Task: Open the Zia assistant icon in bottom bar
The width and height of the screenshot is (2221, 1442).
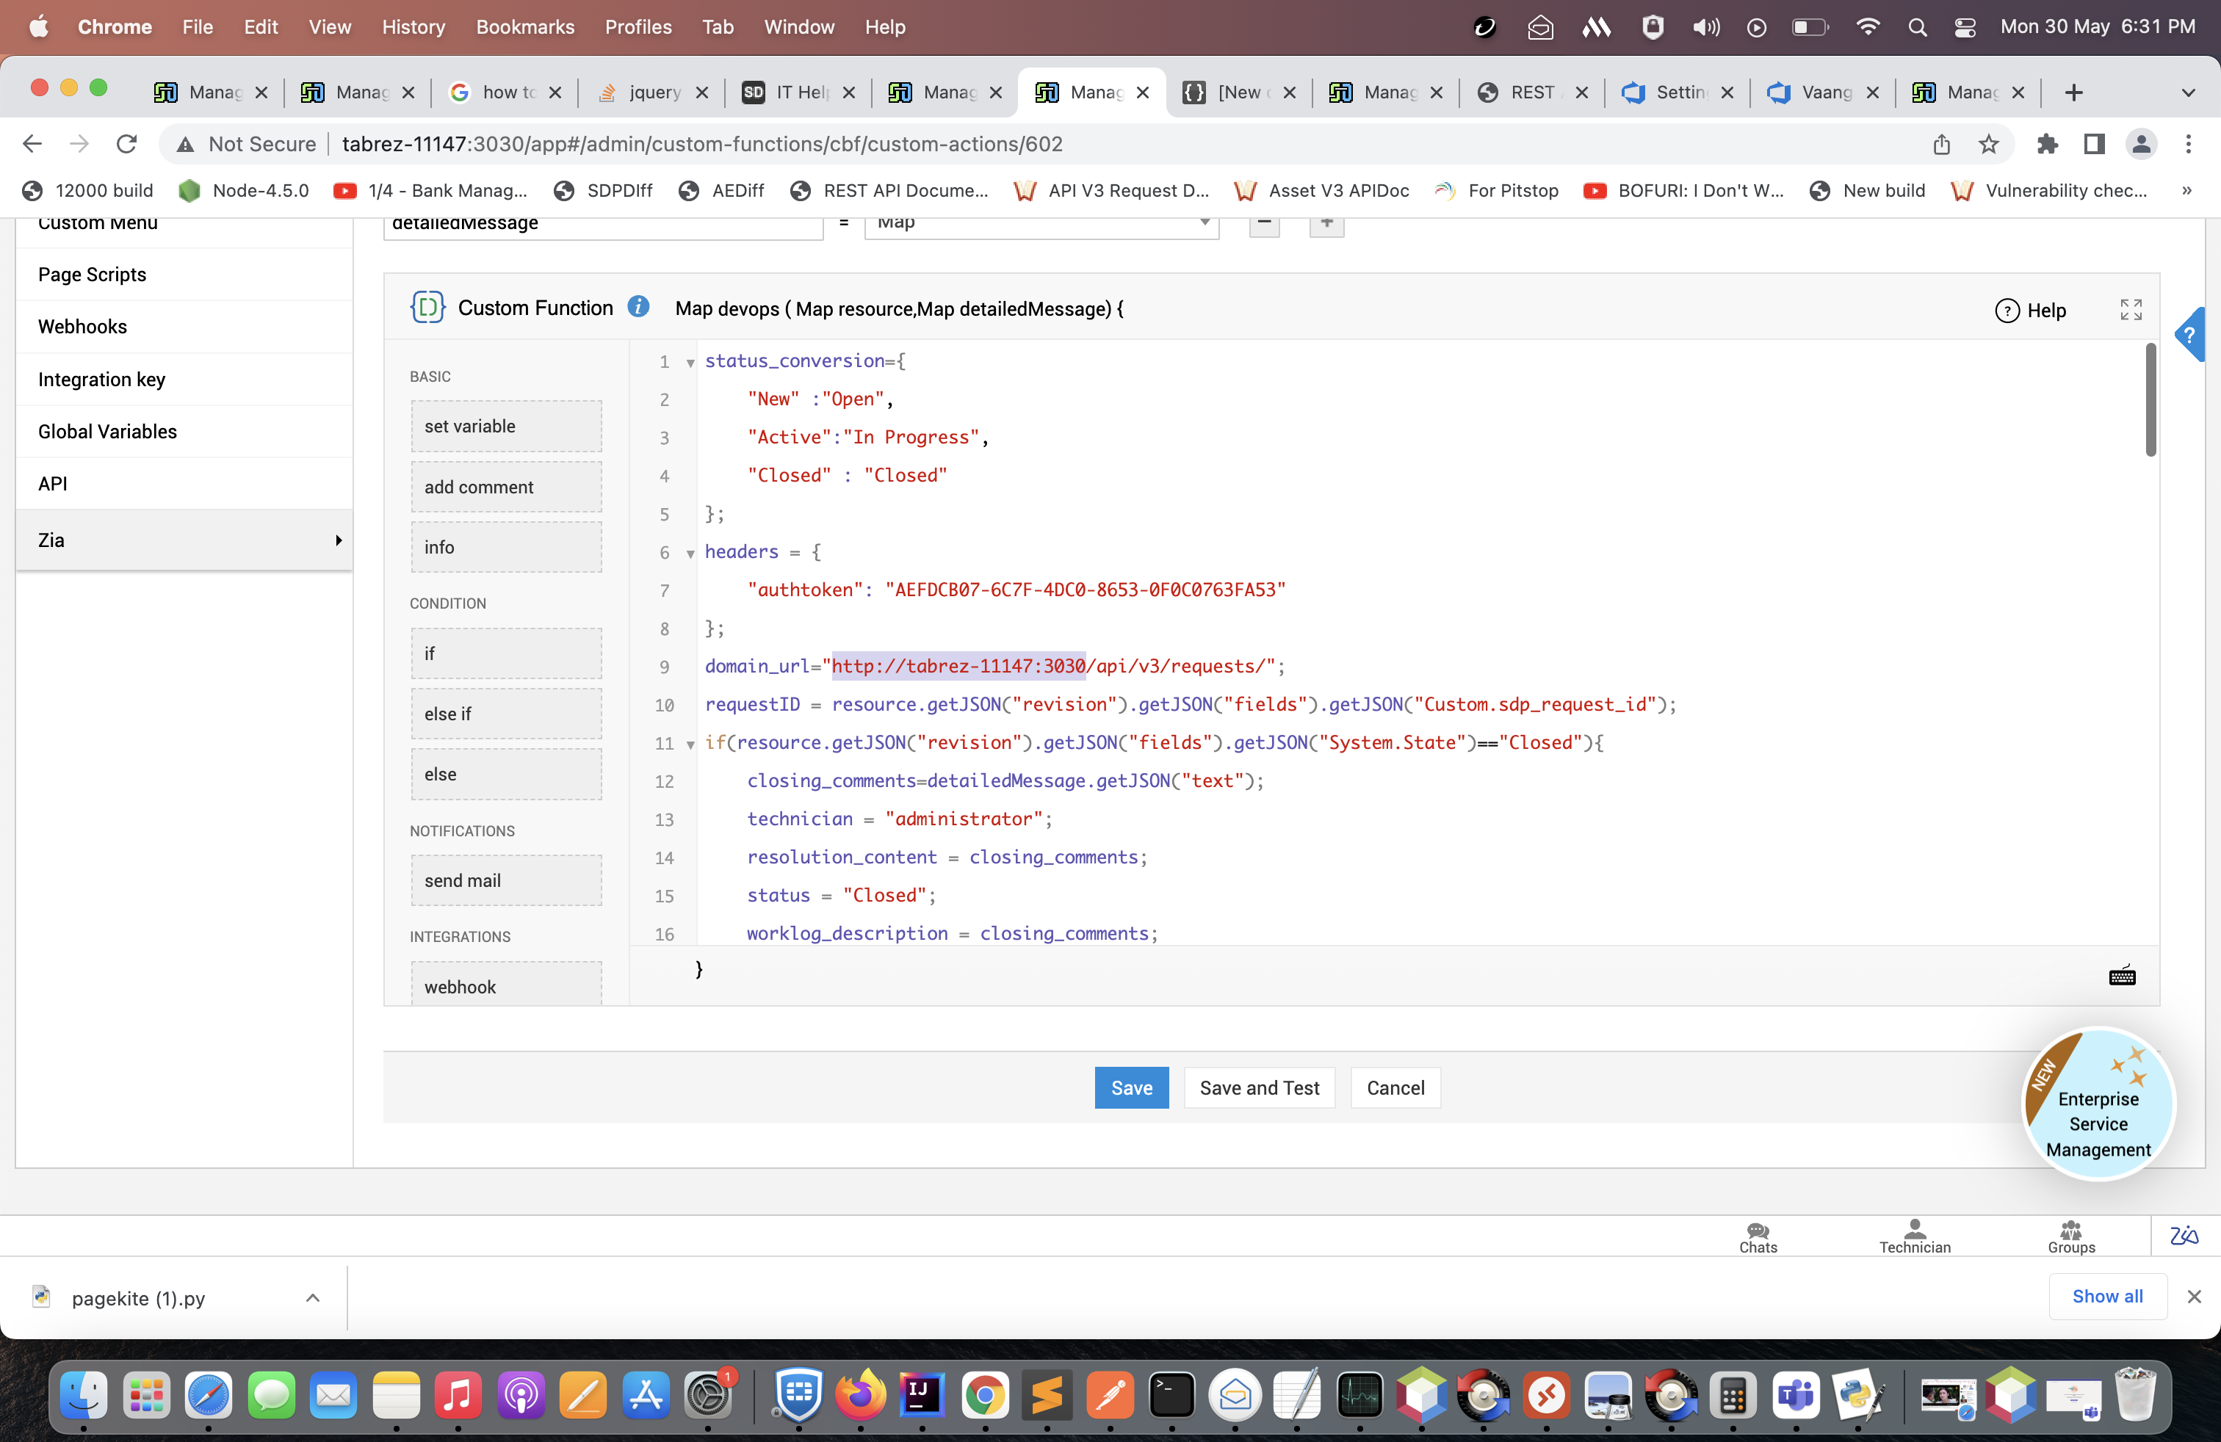Action: point(2184,1236)
